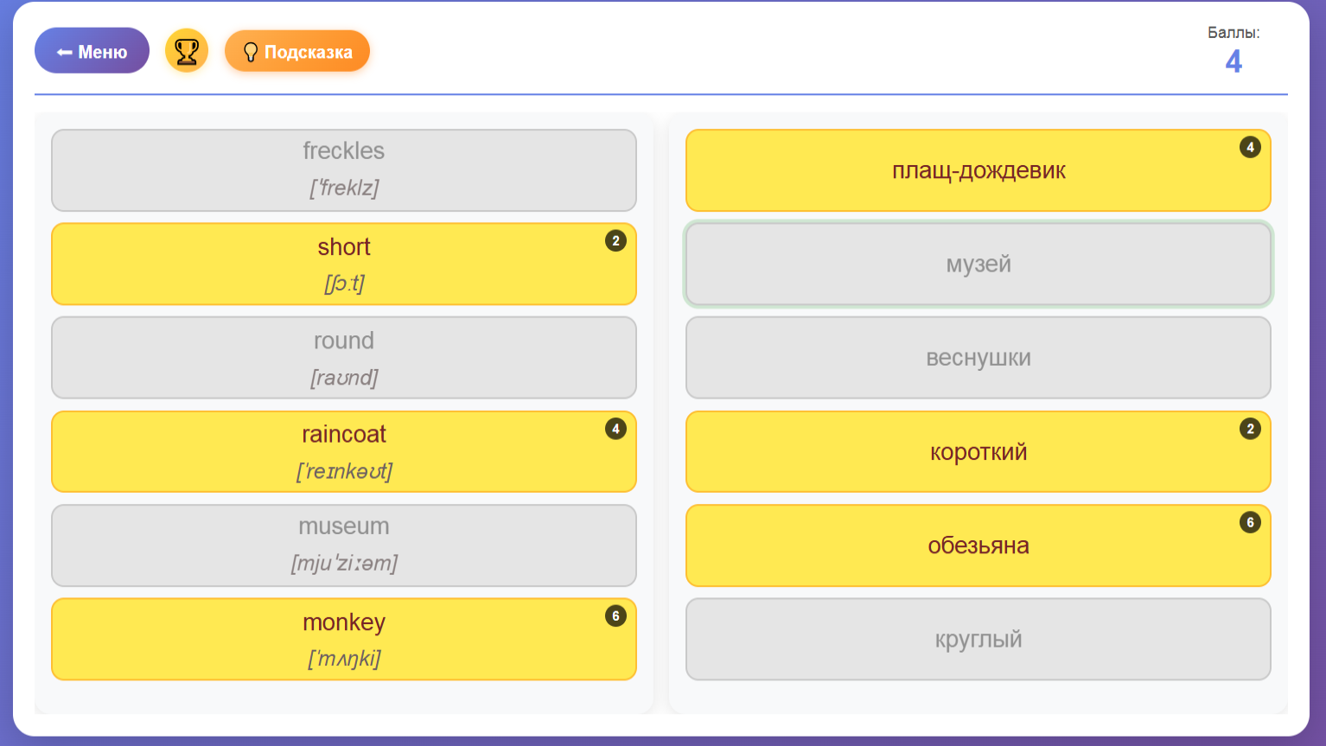Click the 'короткий' matched card
Screen dimensions: 1326x746
click(x=978, y=451)
